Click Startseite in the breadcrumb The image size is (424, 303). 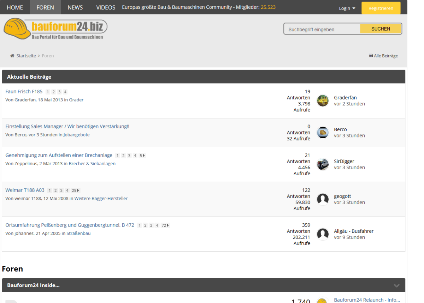coord(26,56)
